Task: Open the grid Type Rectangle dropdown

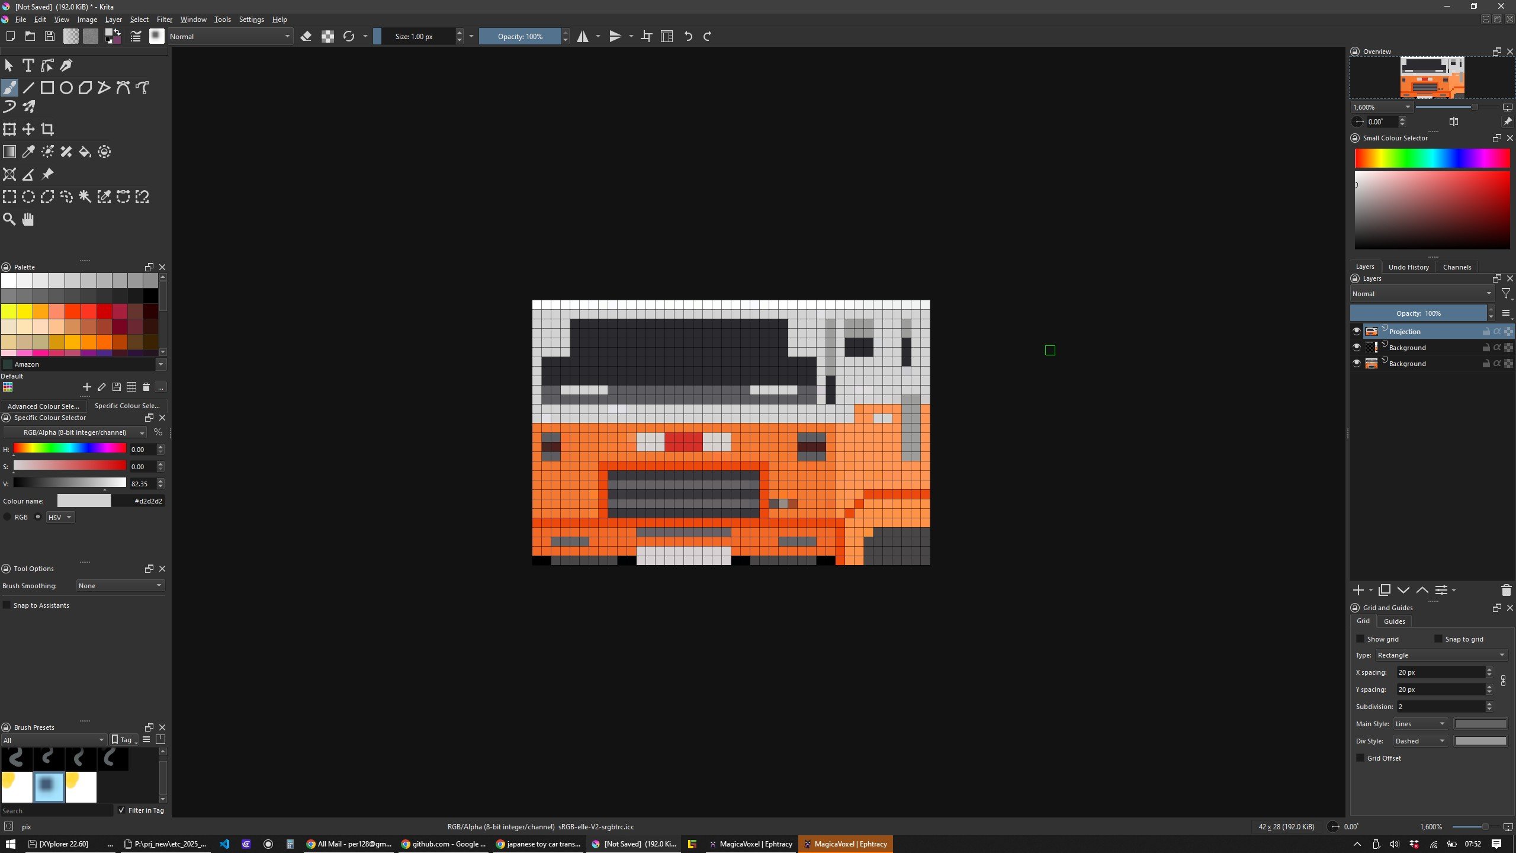Action: 1441,655
